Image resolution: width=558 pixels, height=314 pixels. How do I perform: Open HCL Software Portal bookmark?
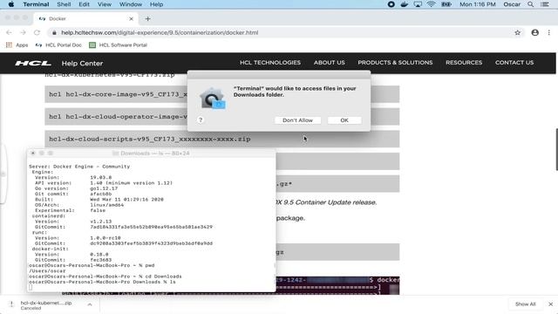118,44
